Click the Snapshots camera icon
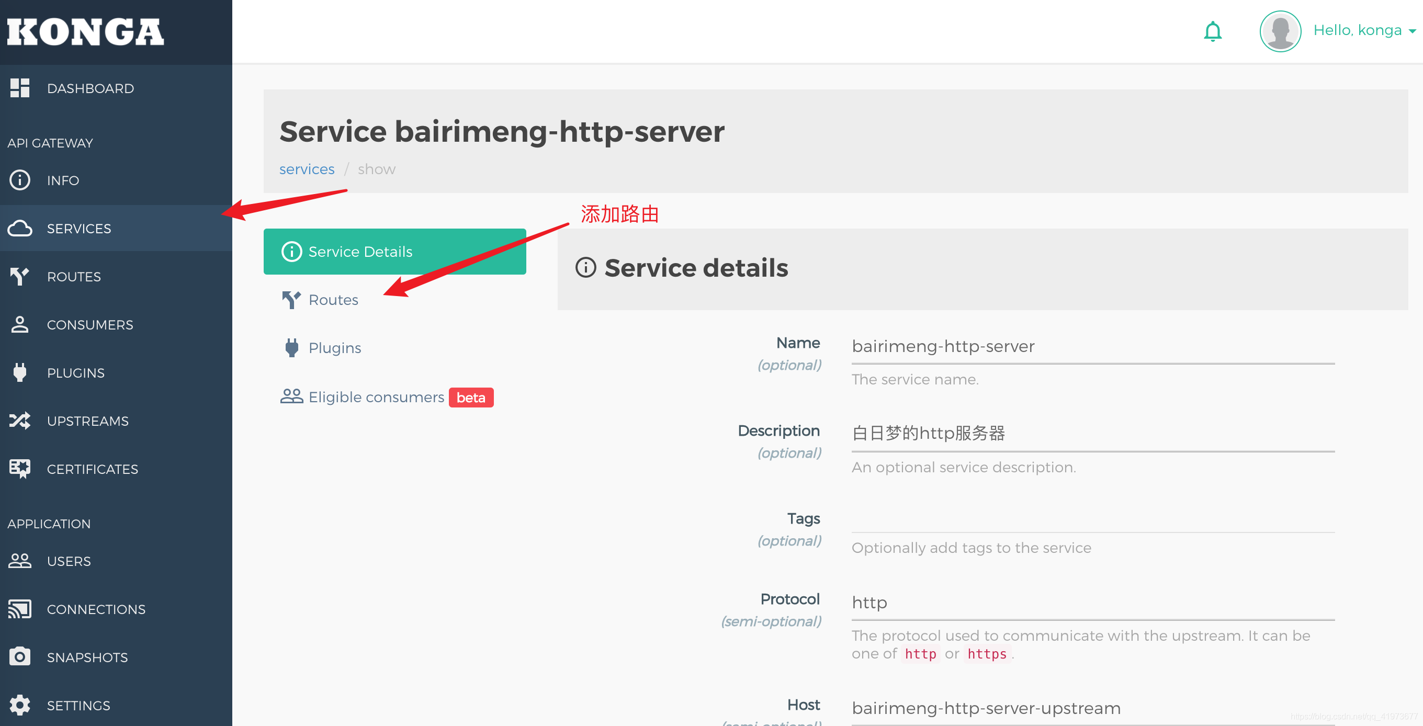 pyautogui.click(x=20, y=657)
